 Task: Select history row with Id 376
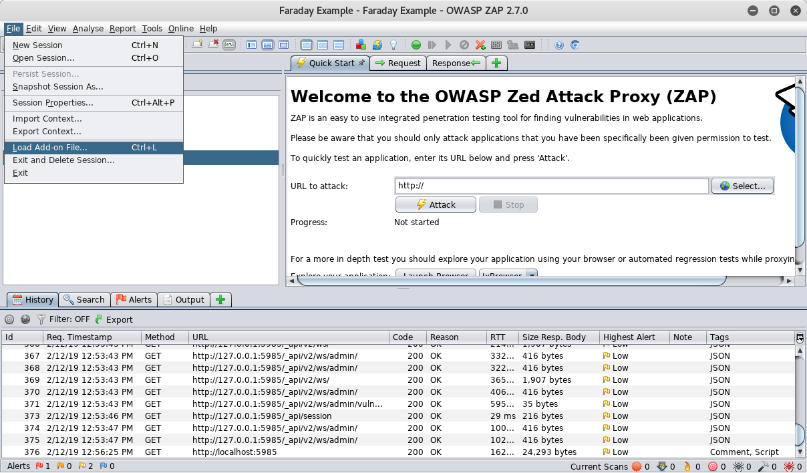tap(398, 452)
